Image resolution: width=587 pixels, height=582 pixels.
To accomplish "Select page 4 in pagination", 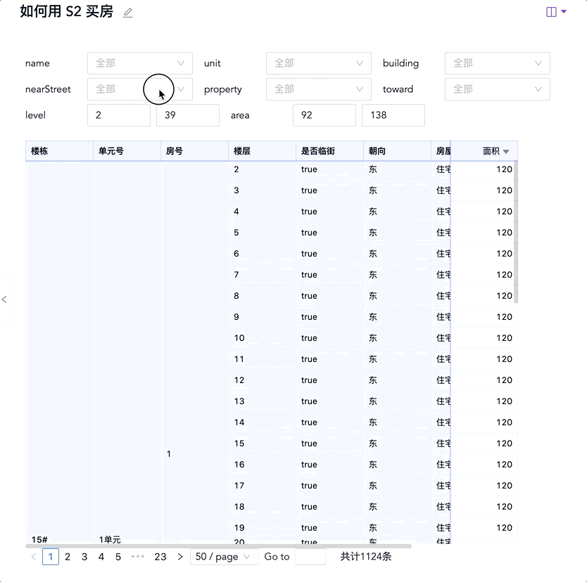I will click(101, 557).
